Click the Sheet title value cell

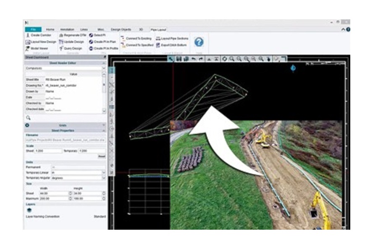click(73, 80)
